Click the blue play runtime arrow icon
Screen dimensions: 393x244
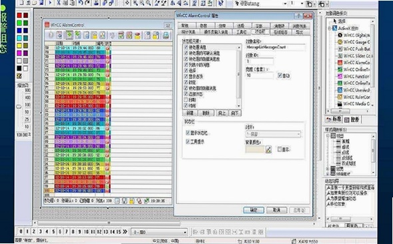(50, 3)
